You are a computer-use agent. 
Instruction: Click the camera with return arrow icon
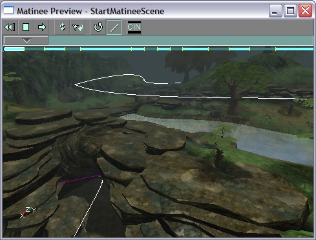(x=78, y=27)
